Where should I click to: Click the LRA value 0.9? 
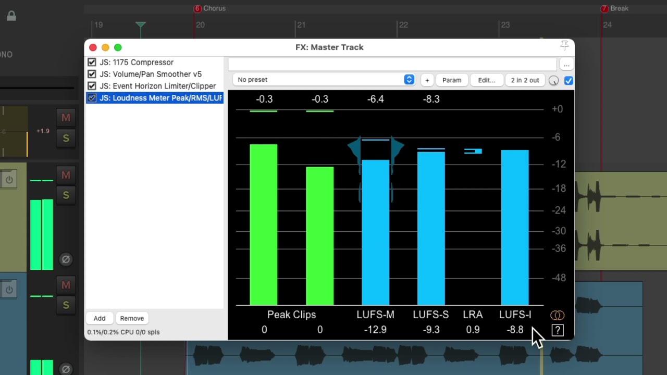click(473, 330)
